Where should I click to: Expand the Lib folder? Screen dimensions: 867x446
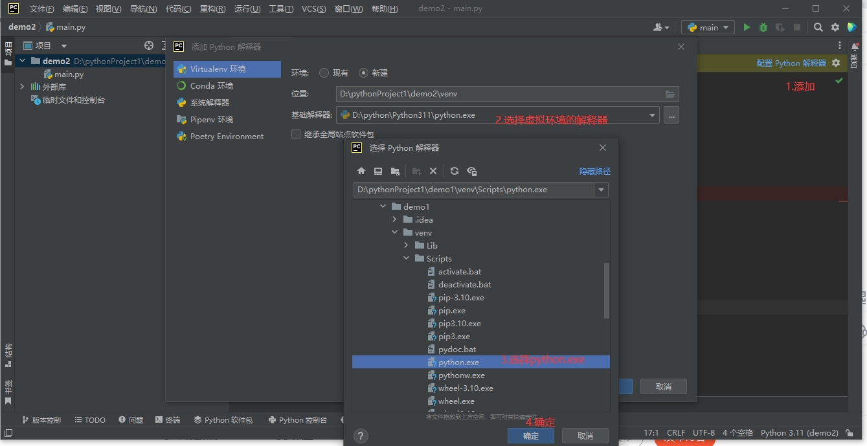coord(406,245)
